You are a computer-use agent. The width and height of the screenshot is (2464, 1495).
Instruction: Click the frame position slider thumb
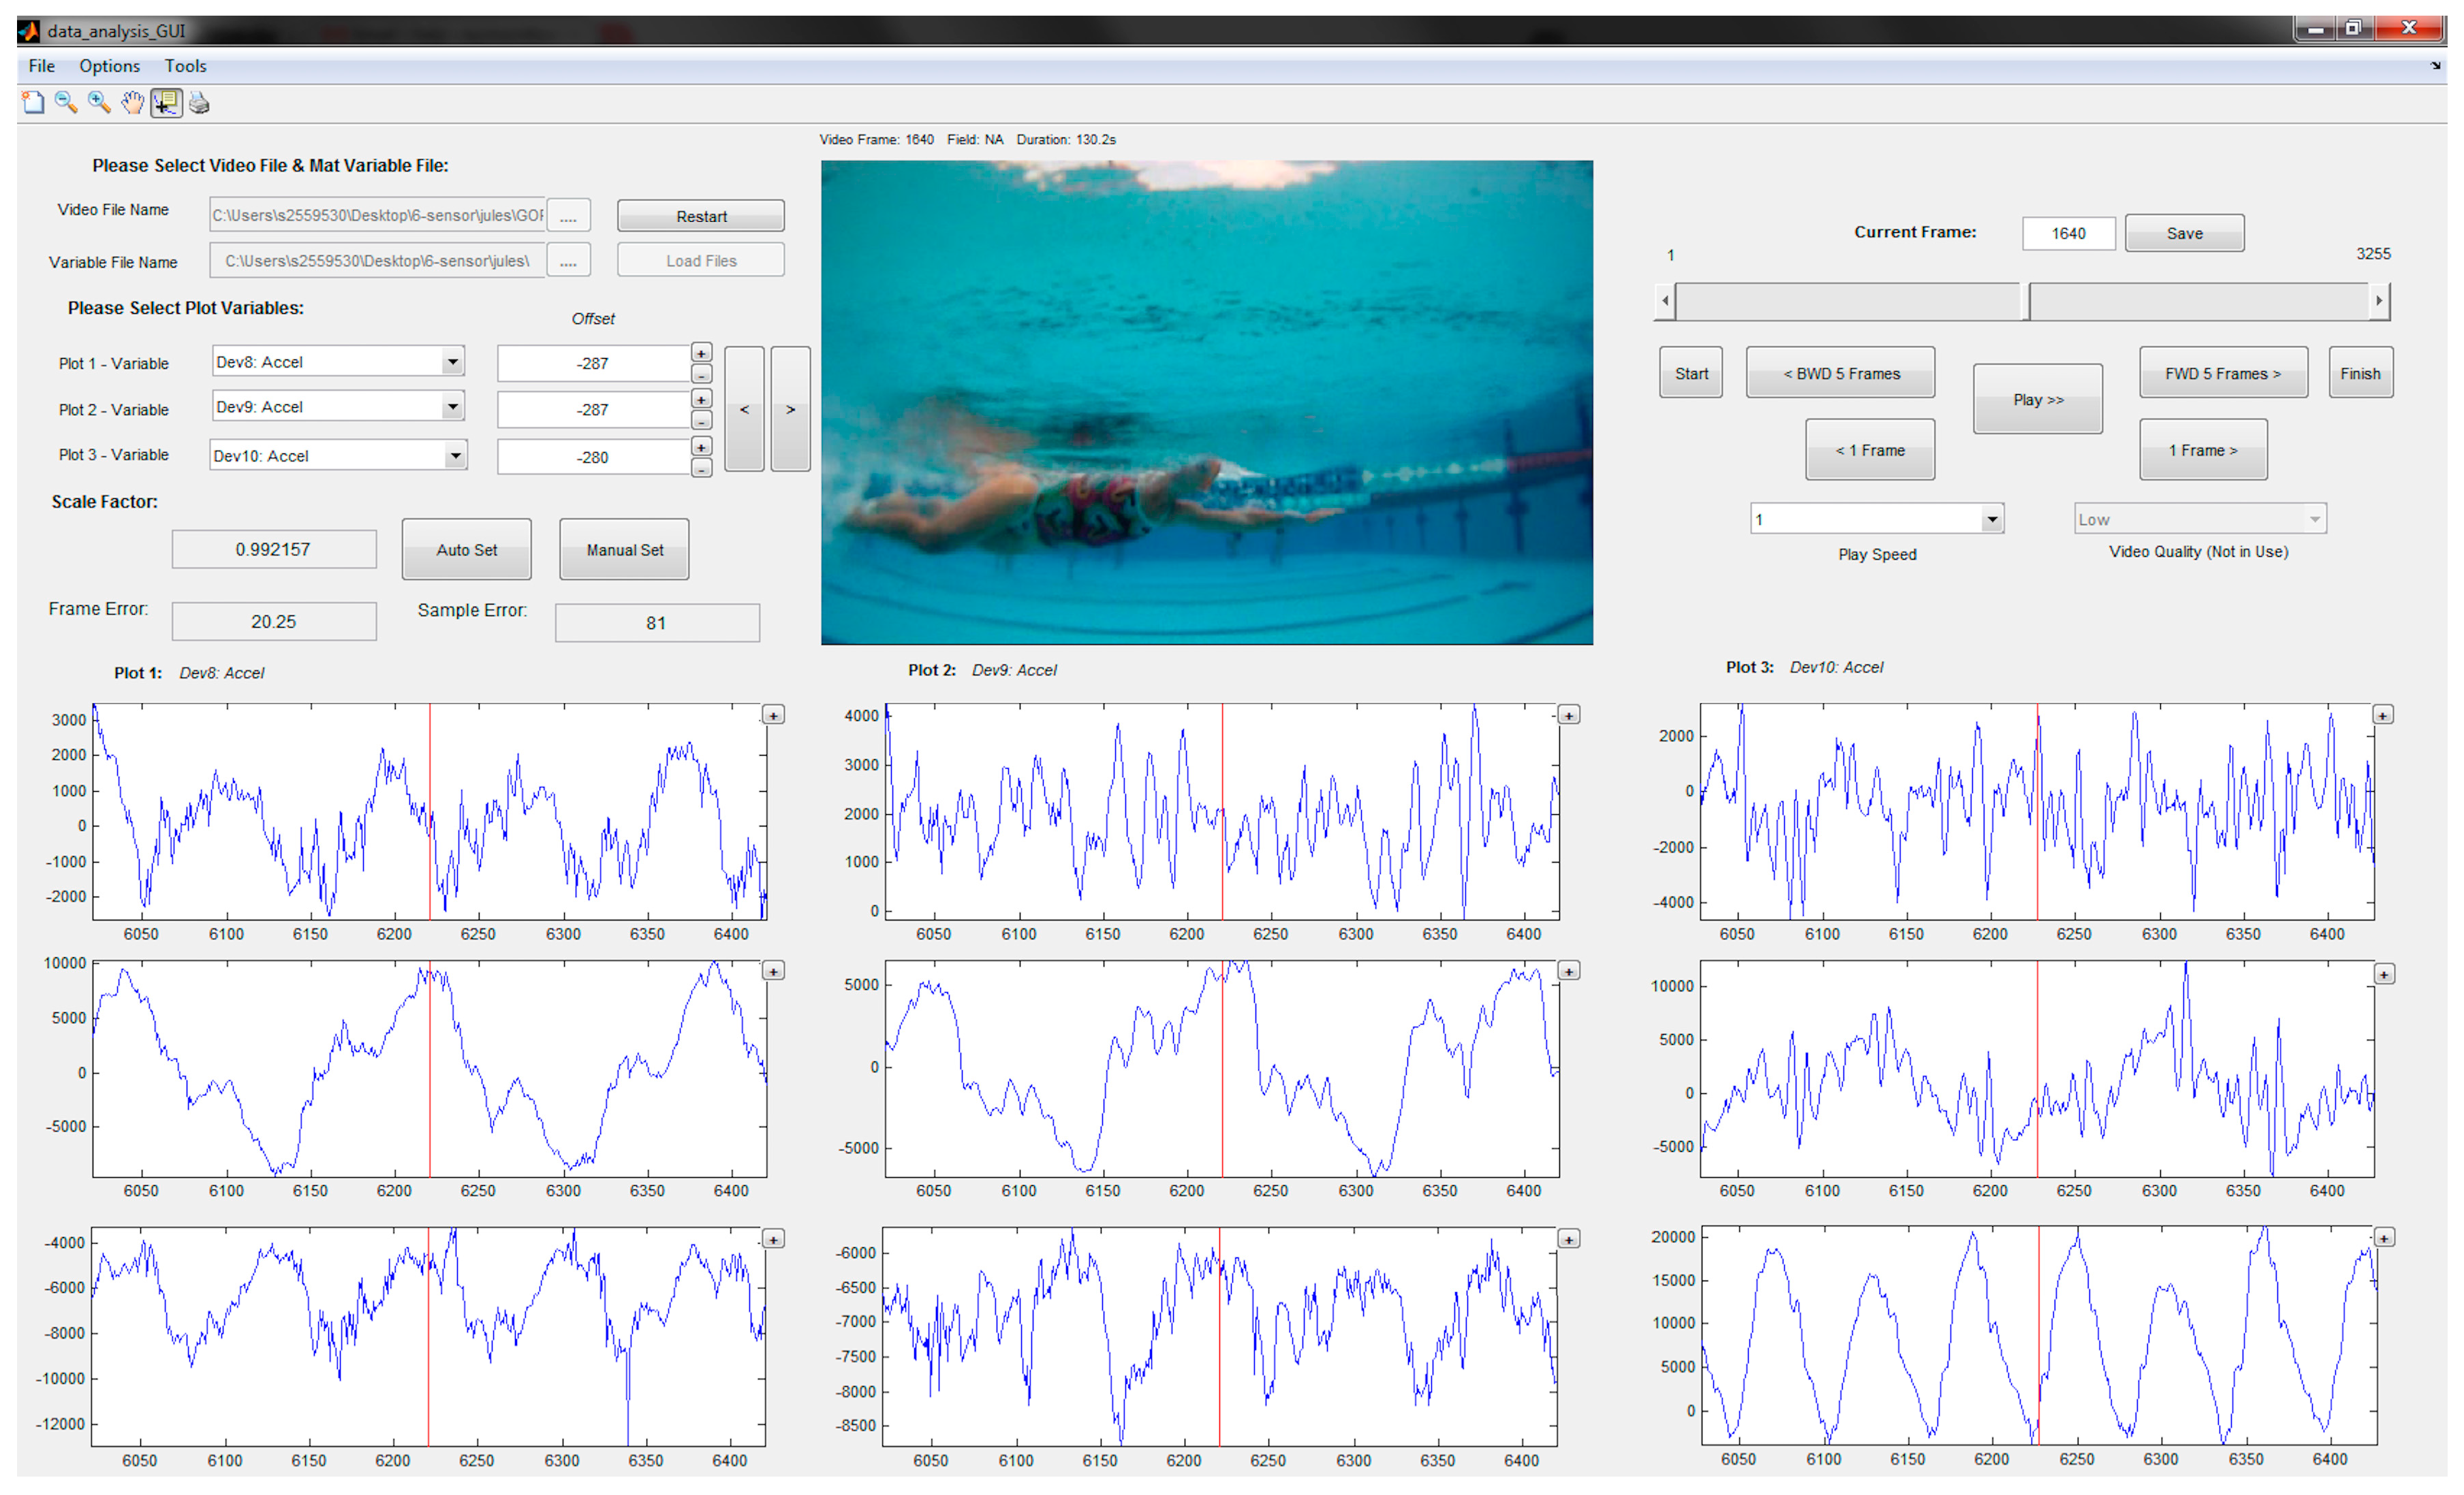(x=2025, y=301)
